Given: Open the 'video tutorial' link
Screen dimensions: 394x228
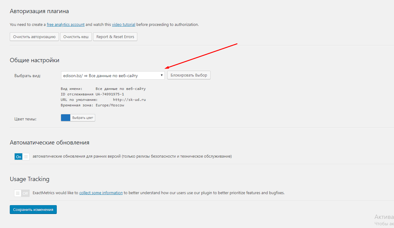Looking at the screenshot, I should pos(124,25).
